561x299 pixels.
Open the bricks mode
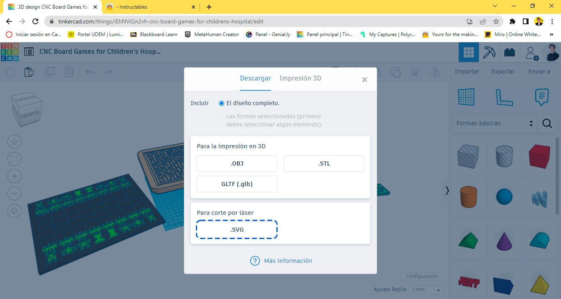tap(510, 52)
